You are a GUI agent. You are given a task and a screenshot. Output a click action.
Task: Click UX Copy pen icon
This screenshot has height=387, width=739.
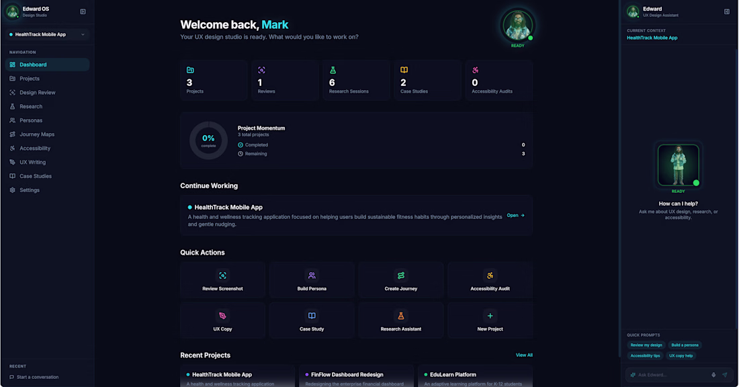click(x=222, y=316)
